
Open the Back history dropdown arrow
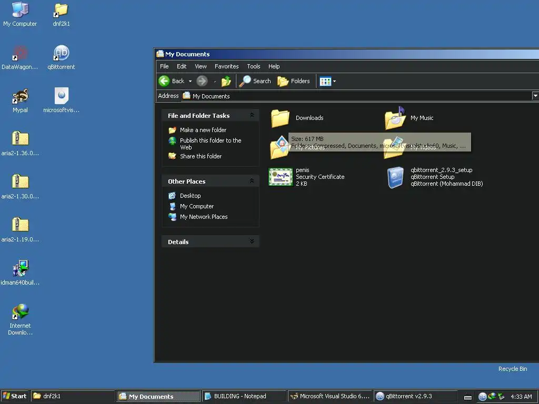[x=190, y=82]
